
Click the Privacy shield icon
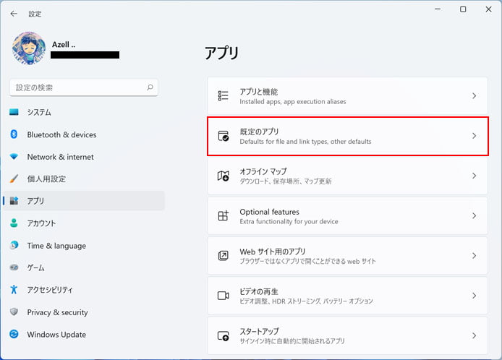tap(14, 312)
